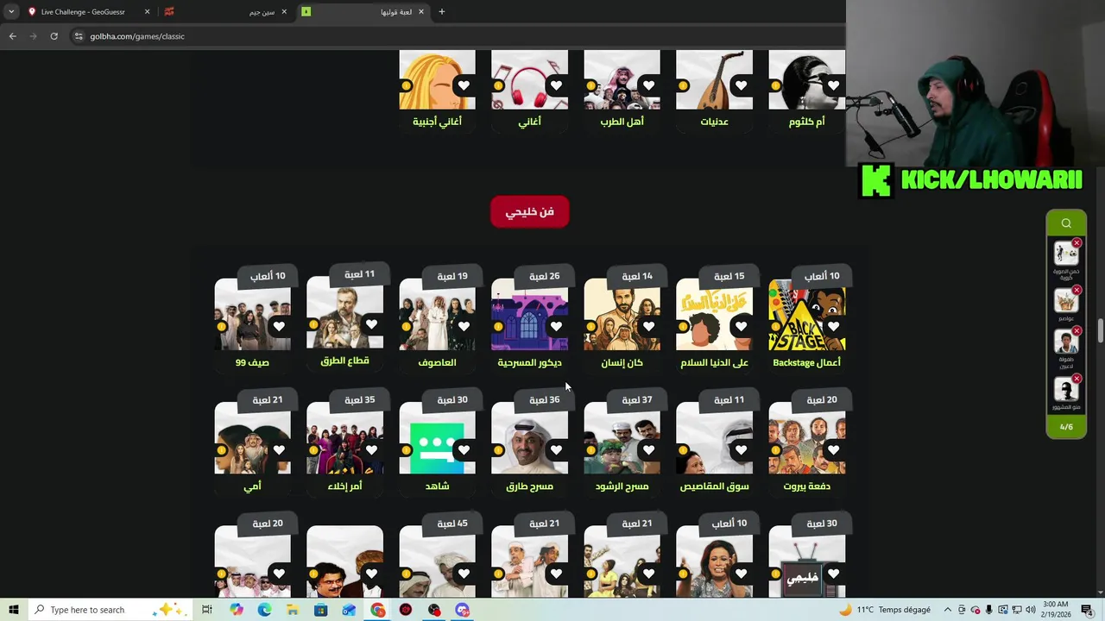Click heart on أمر إخلاء card

(x=371, y=450)
